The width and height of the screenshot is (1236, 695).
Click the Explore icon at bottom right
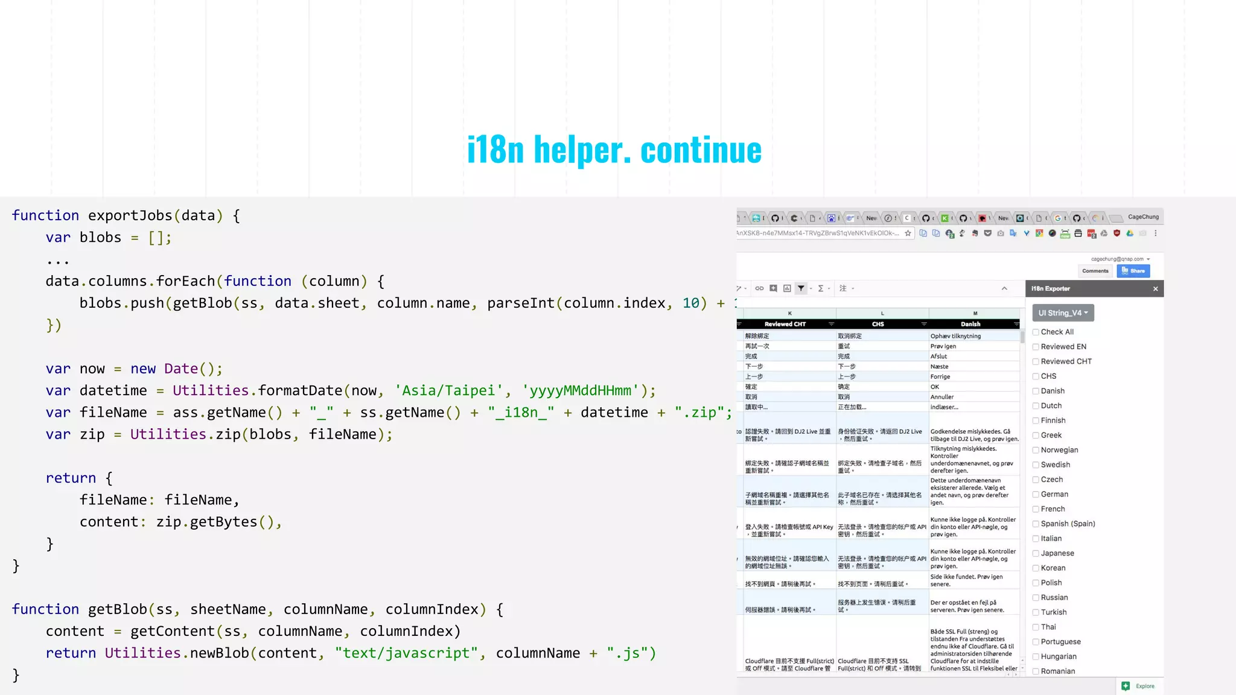(1126, 686)
